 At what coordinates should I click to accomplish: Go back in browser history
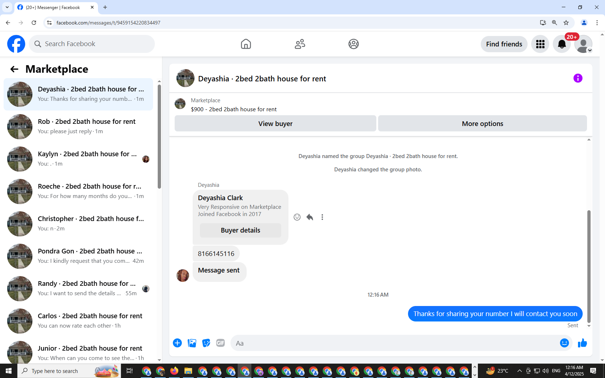tap(8, 23)
